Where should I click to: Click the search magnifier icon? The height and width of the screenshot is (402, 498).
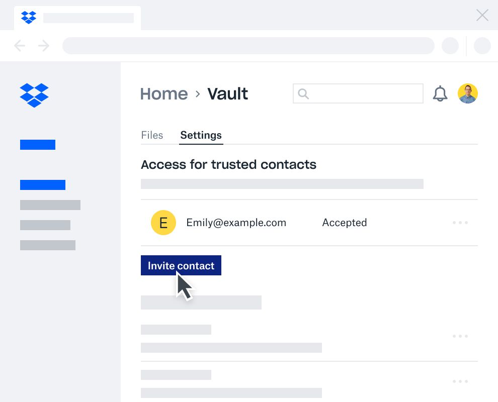click(303, 93)
